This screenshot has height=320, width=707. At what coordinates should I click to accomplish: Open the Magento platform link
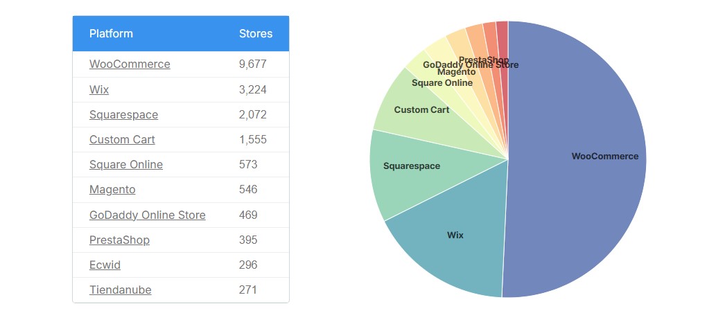(x=112, y=189)
